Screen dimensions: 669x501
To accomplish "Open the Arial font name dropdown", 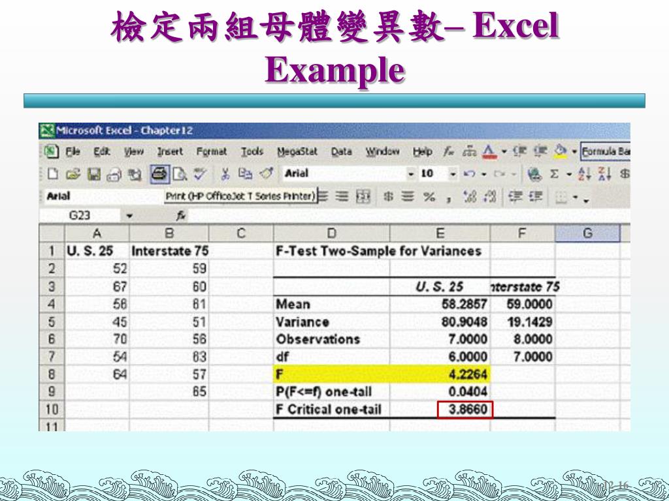I will point(411,174).
